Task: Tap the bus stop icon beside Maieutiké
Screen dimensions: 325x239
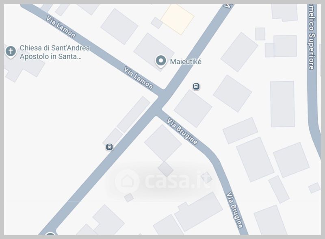Action: tap(196, 86)
